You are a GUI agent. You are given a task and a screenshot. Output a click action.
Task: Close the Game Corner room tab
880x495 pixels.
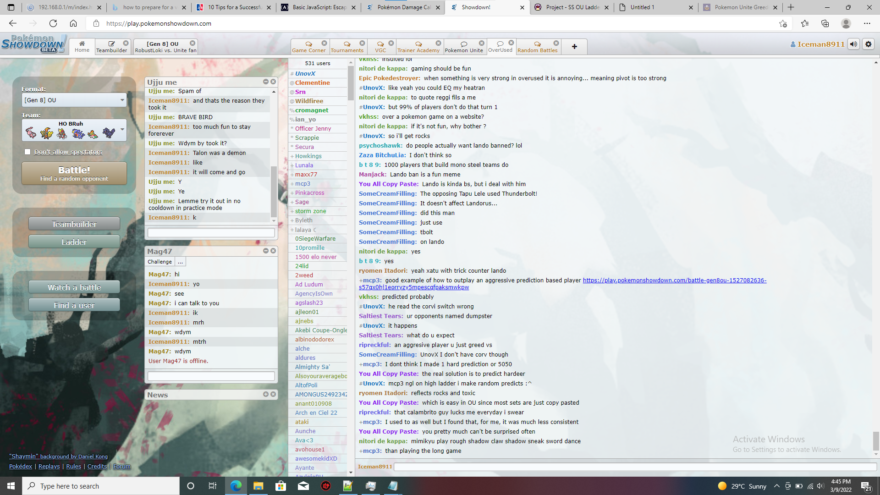[324, 43]
